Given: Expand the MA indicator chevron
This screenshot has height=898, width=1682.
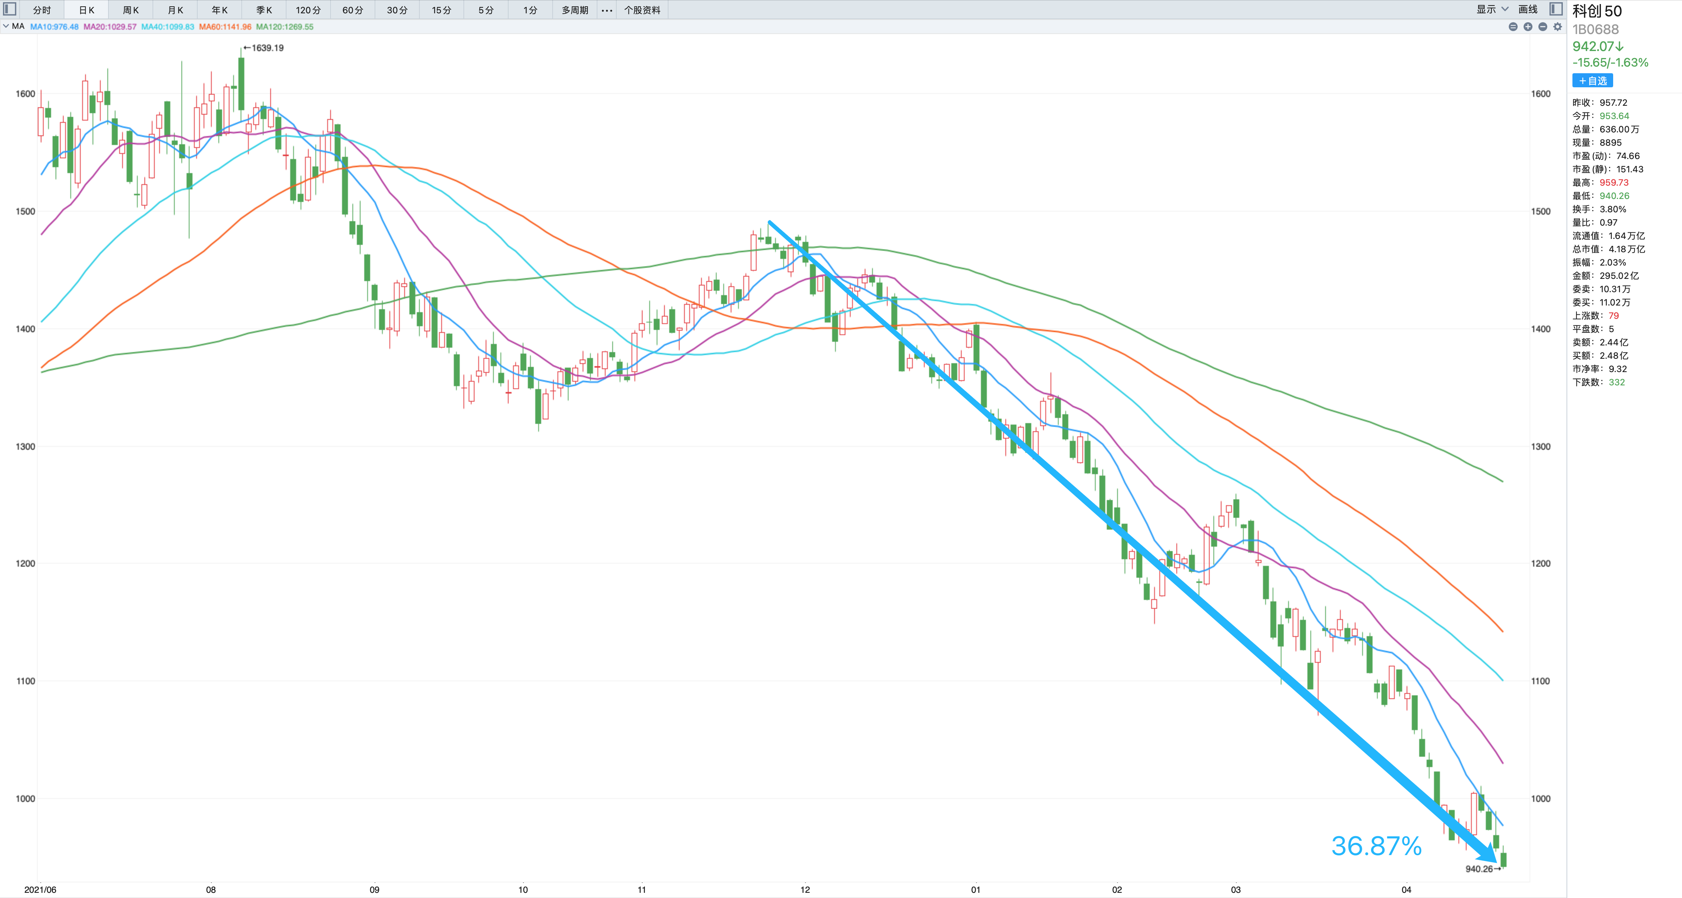Looking at the screenshot, I should (x=6, y=27).
